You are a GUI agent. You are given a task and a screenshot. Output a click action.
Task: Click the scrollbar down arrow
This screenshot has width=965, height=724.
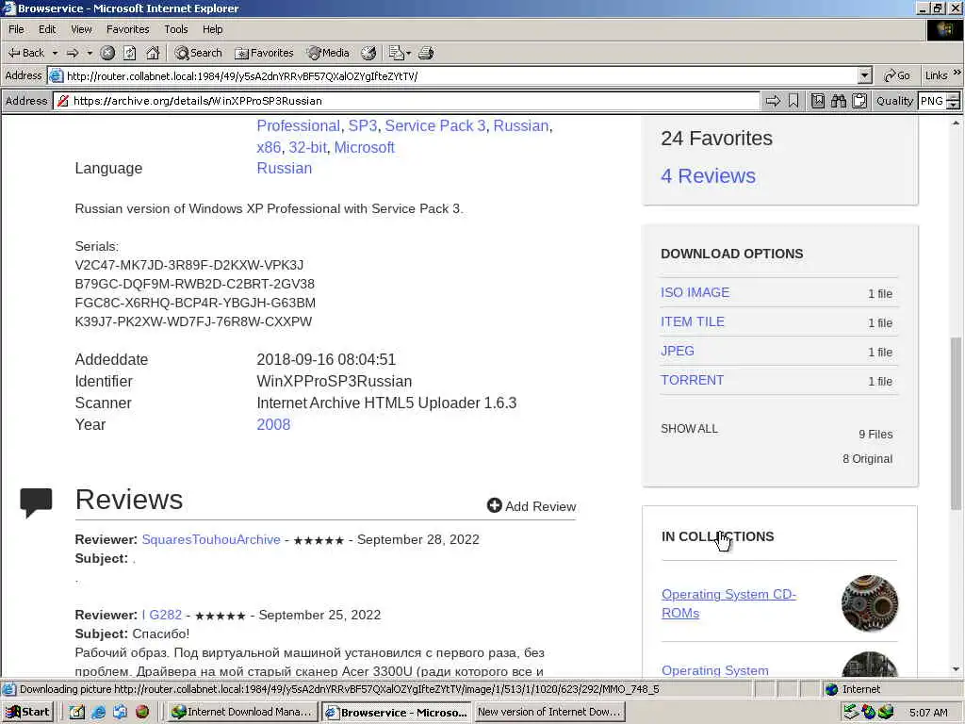pos(956,669)
